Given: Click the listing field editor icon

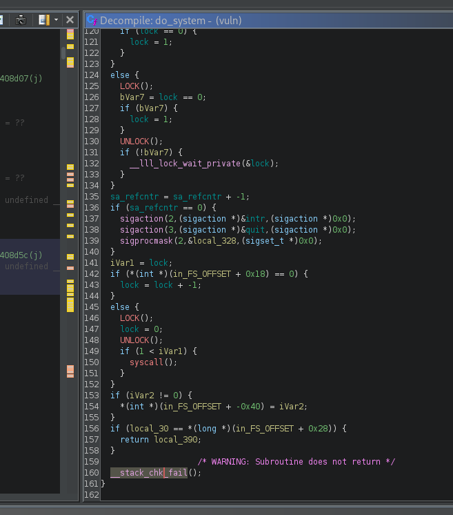Looking at the screenshot, I should point(44,20).
